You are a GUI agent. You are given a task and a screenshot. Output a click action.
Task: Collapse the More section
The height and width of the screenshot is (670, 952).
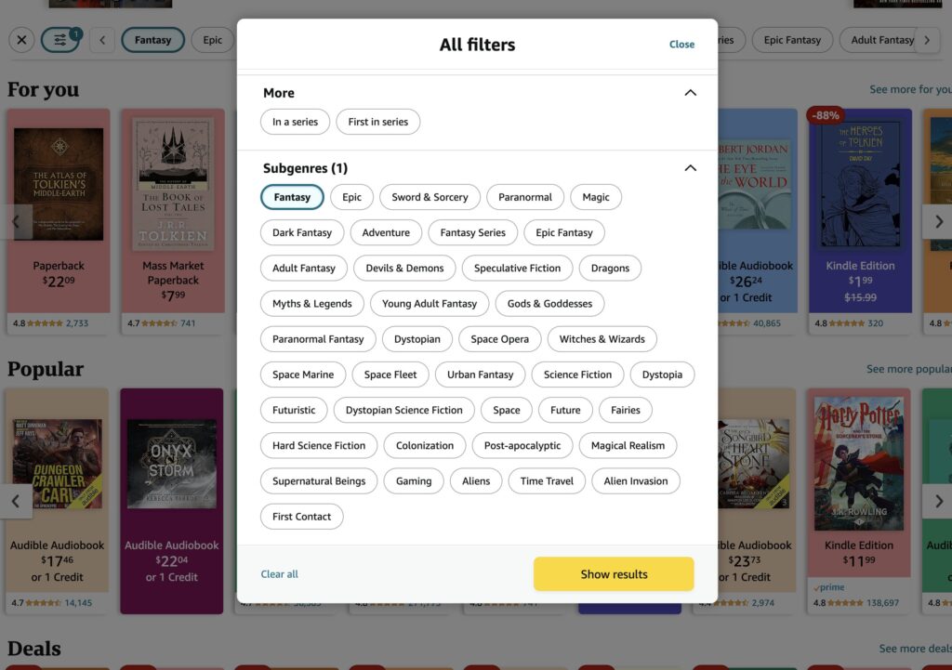coord(690,93)
